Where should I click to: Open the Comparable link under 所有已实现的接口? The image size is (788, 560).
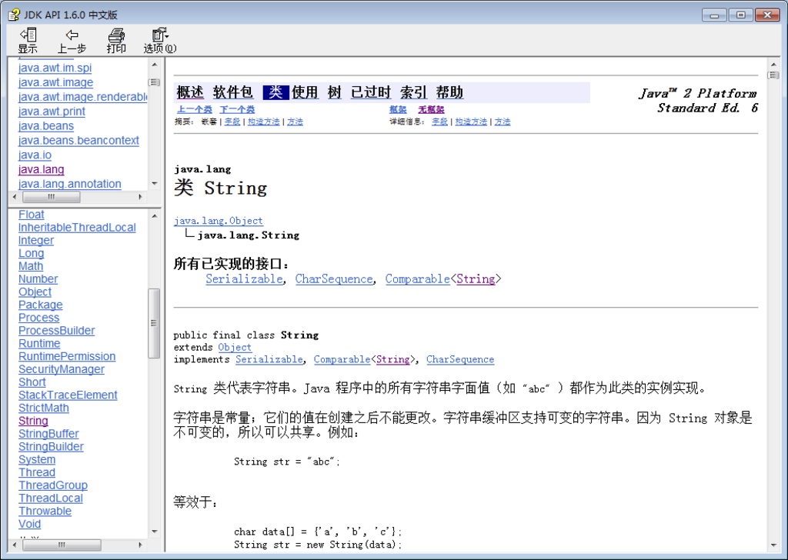(x=418, y=278)
